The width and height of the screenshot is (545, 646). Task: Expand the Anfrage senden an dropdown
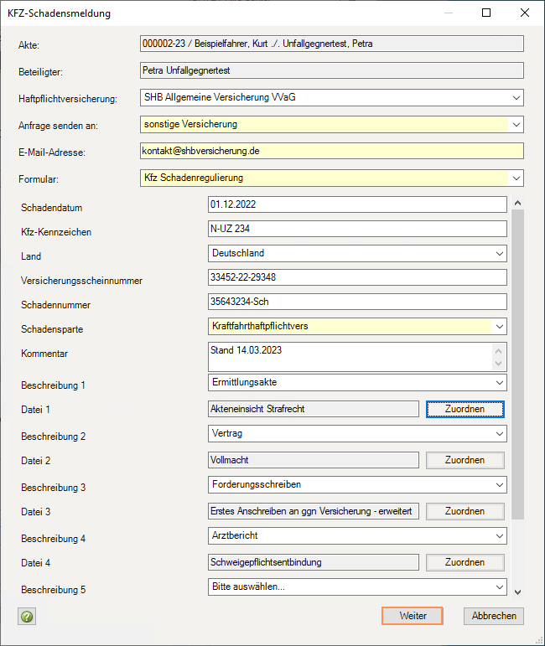(x=516, y=124)
